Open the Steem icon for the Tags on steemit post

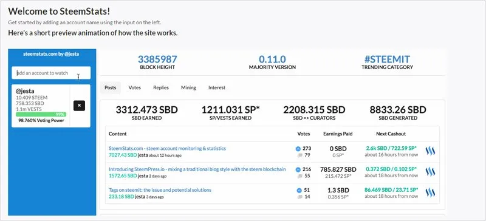(430, 193)
